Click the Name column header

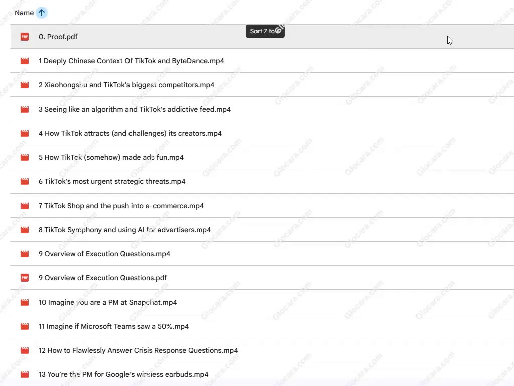tap(24, 13)
